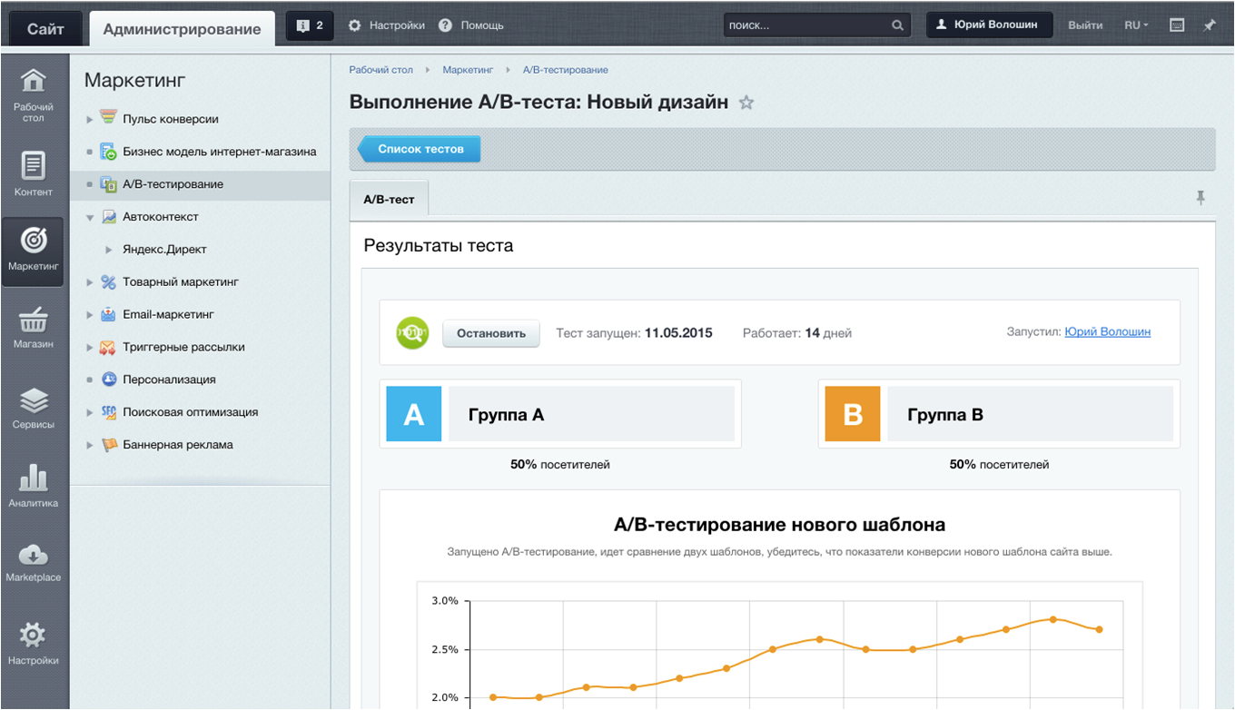The width and height of the screenshot is (1235, 710).
Task: Click the Остановить button
Action: 491,333
